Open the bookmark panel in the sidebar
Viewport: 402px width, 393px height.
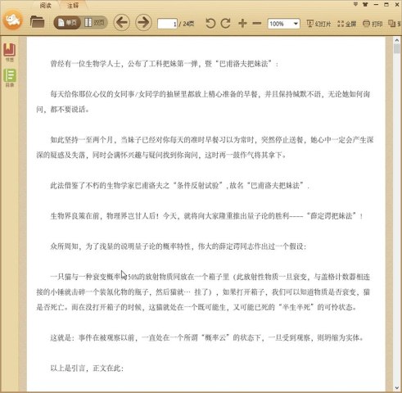coord(10,52)
